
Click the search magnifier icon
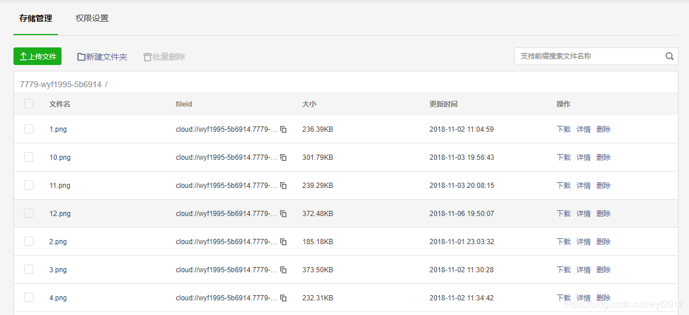[x=670, y=56]
